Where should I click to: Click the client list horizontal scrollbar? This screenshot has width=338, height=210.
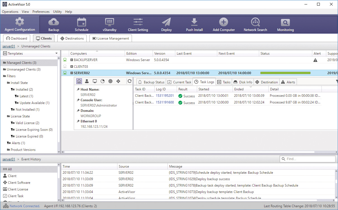tap(189, 152)
